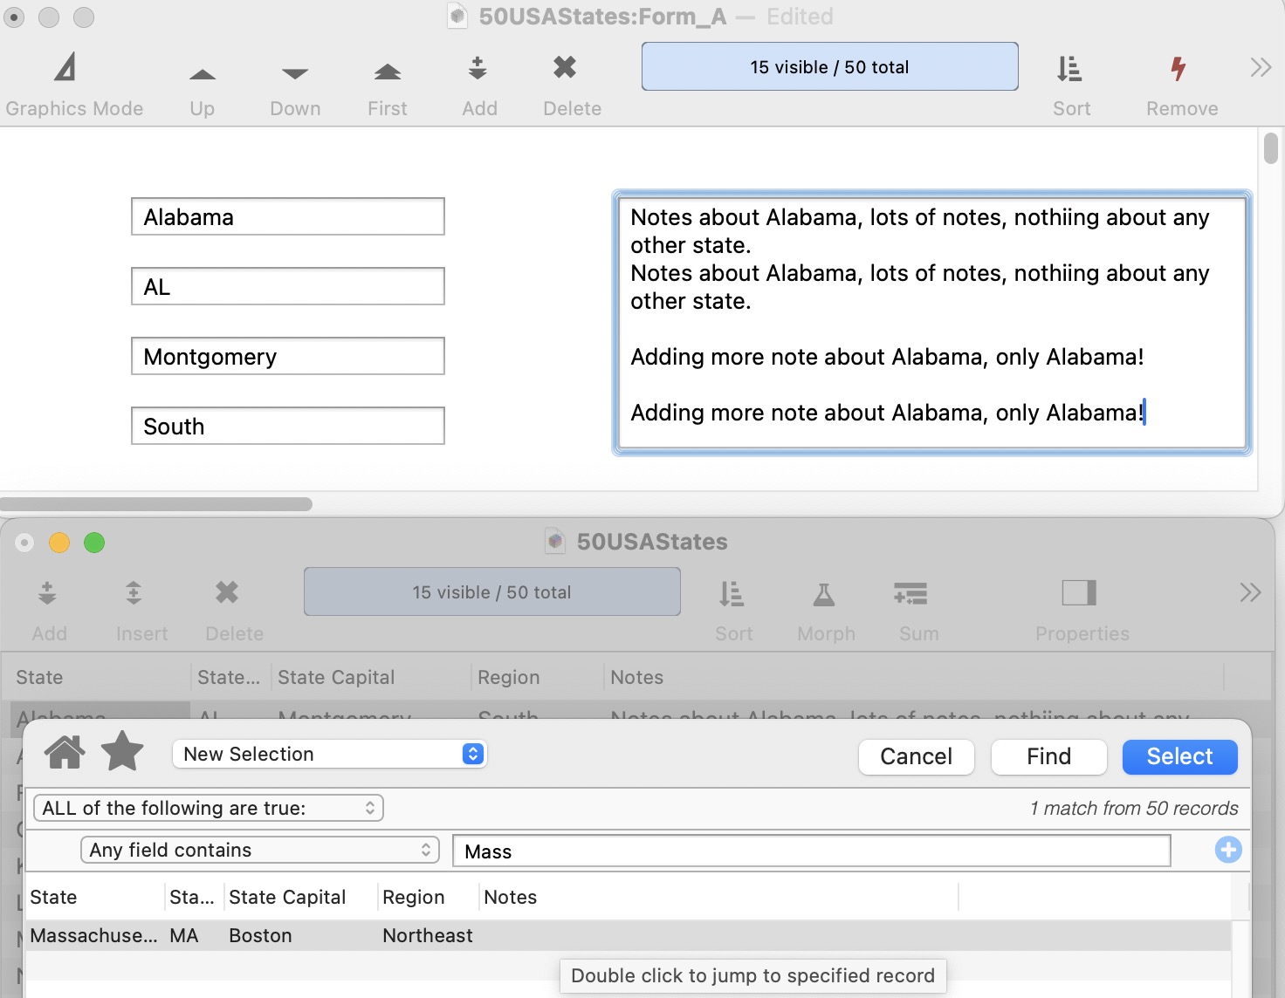The width and height of the screenshot is (1285, 998).
Task: Click the Sum toolbar icon
Action: click(x=910, y=594)
